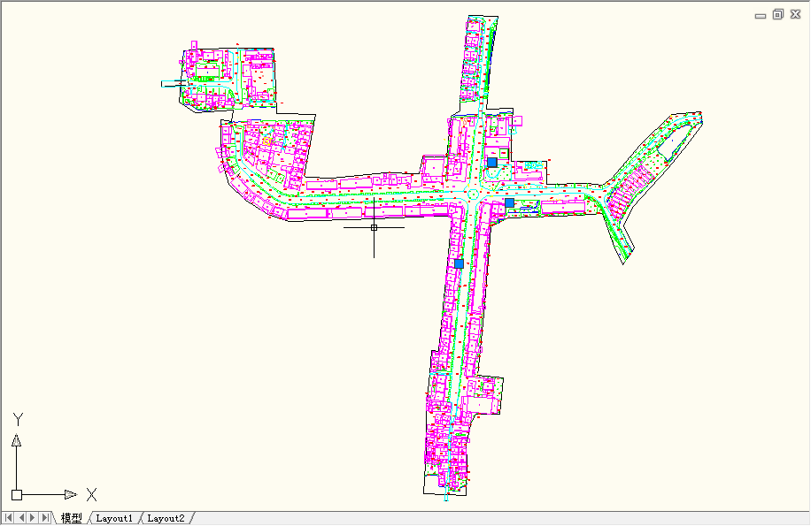Click the previous layout tab arrow
The image size is (811, 526).
click(21, 518)
